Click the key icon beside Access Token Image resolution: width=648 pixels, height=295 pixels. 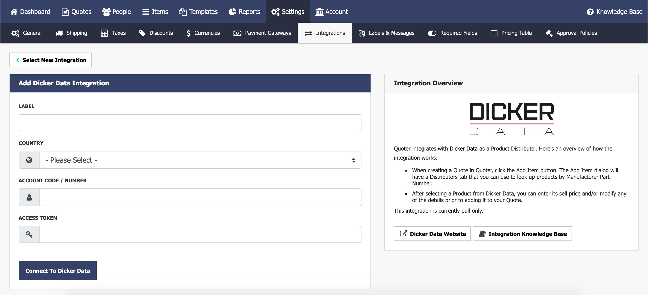pyautogui.click(x=29, y=234)
